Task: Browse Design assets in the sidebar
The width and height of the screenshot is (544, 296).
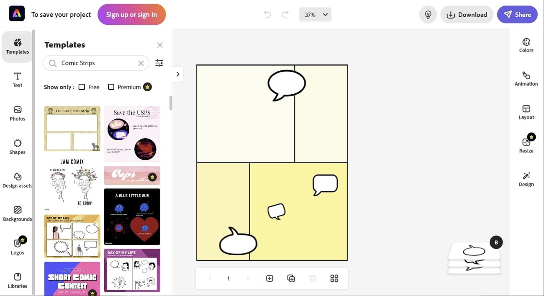Action: point(17,180)
